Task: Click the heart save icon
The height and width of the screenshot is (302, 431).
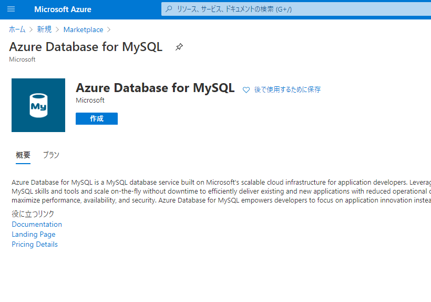Action: 246,89
